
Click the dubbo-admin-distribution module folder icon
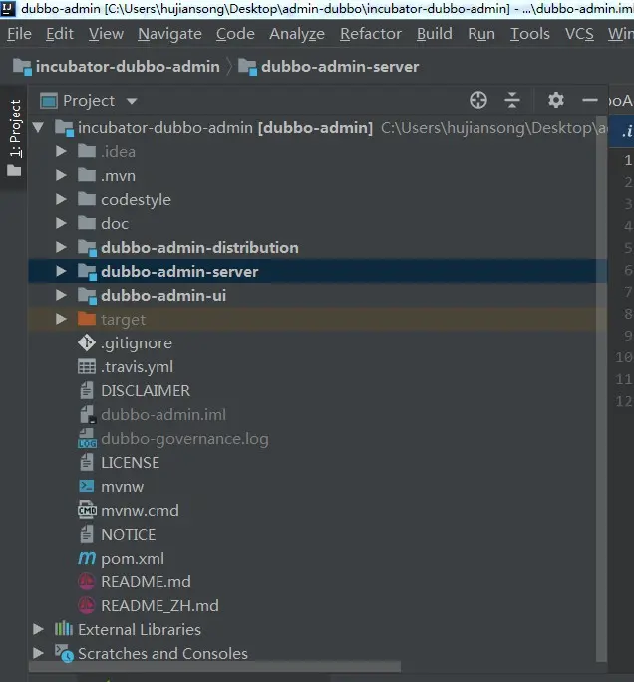point(87,248)
